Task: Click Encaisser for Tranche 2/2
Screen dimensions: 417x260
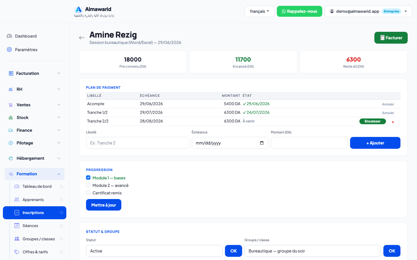Action: coord(373,121)
